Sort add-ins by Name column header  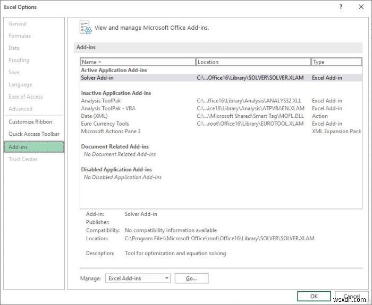[x=138, y=62]
